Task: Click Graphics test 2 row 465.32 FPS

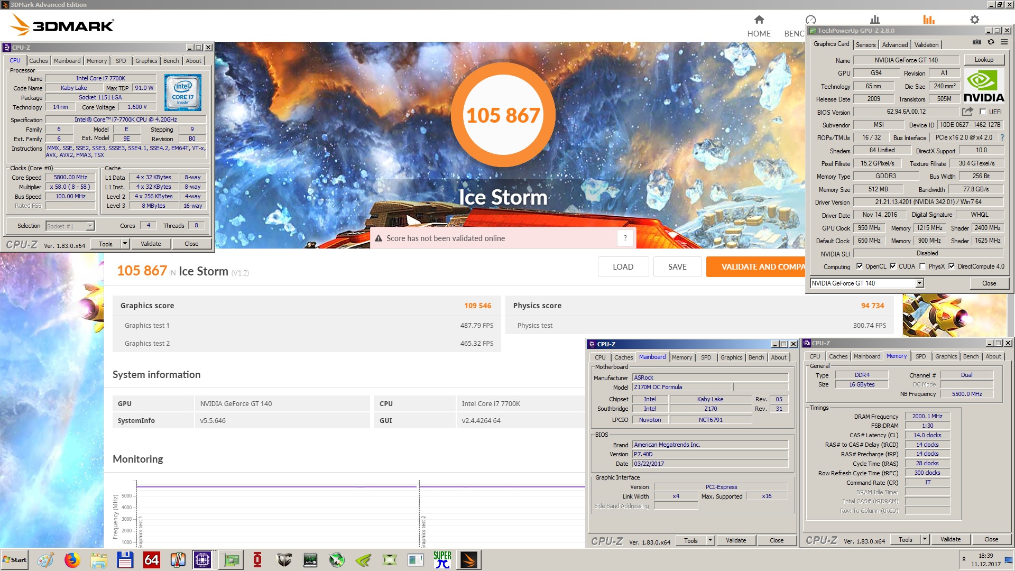Action: pyautogui.click(x=307, y=343)
